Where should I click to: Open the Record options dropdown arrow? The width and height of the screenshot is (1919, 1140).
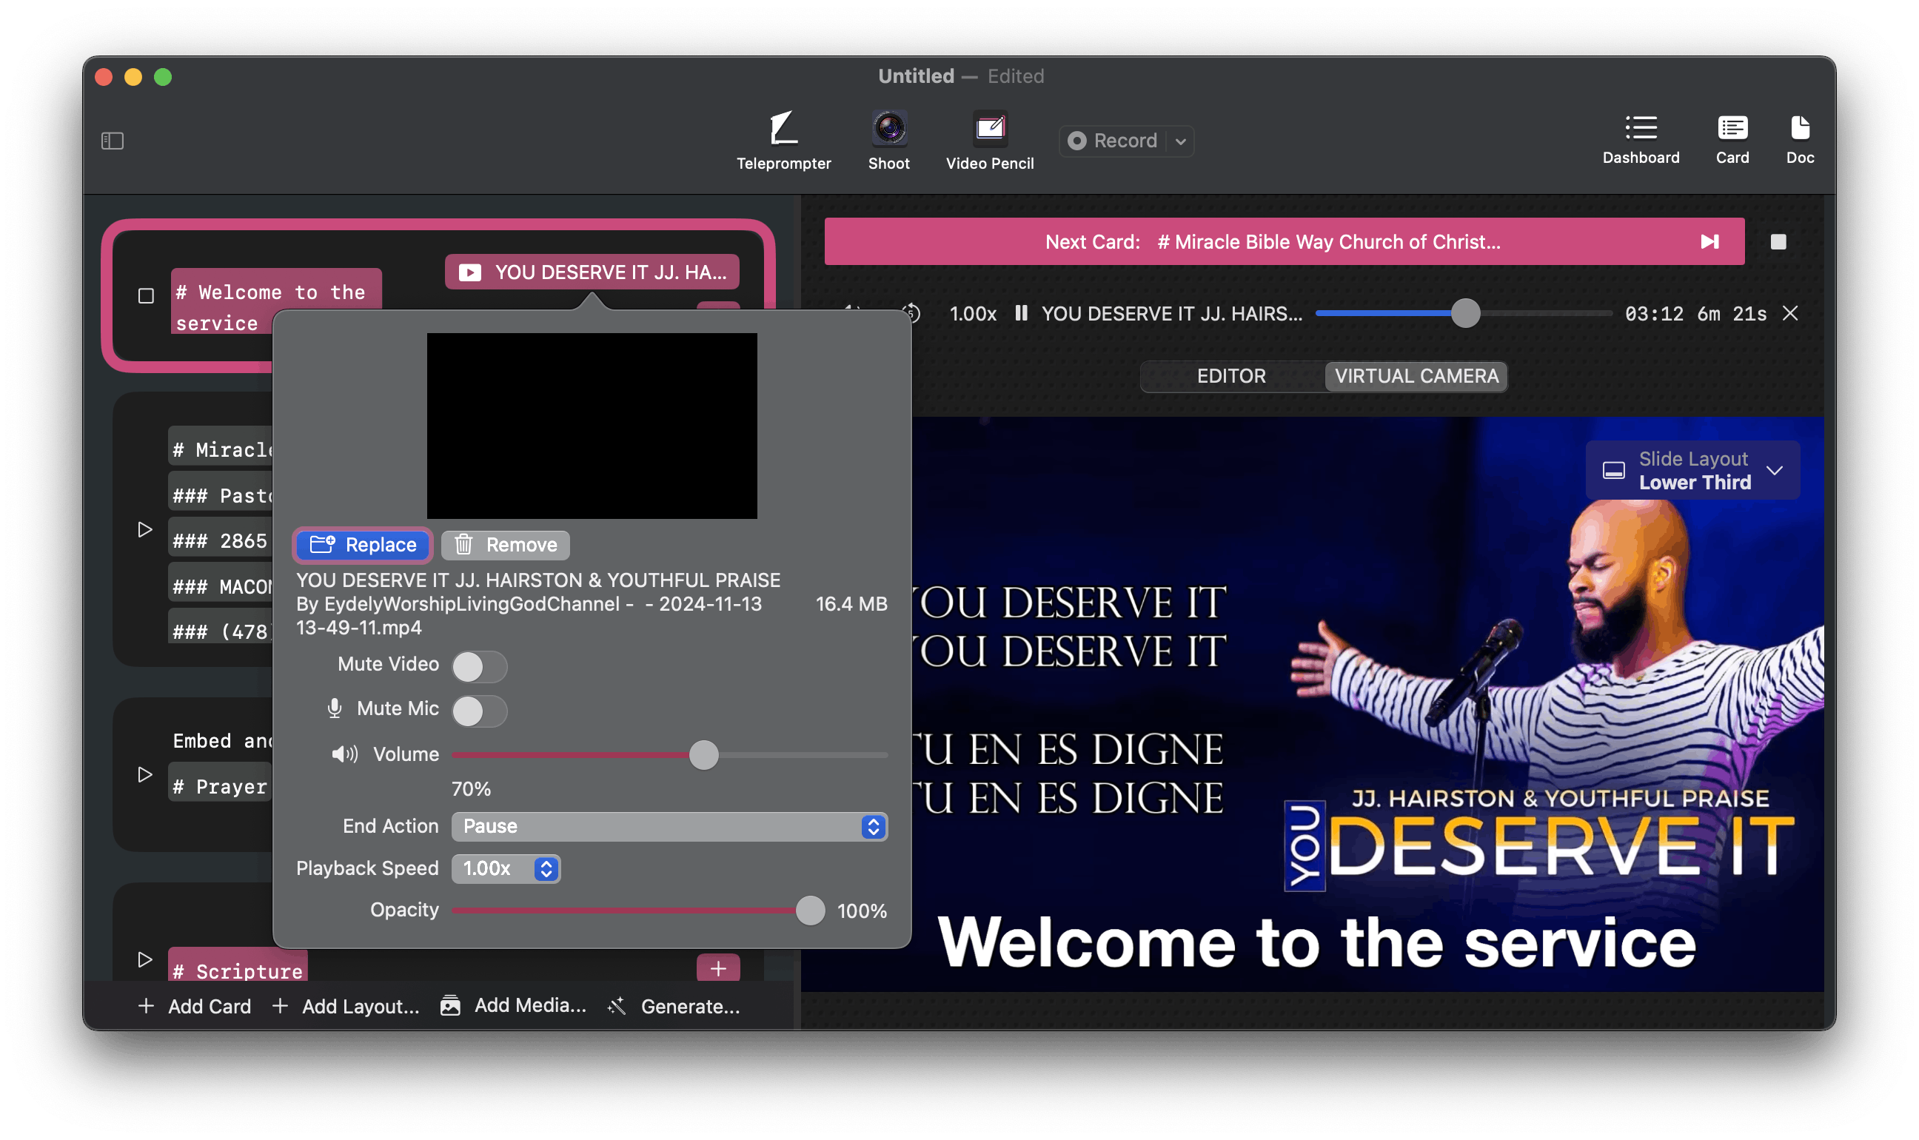[1180, 141]
